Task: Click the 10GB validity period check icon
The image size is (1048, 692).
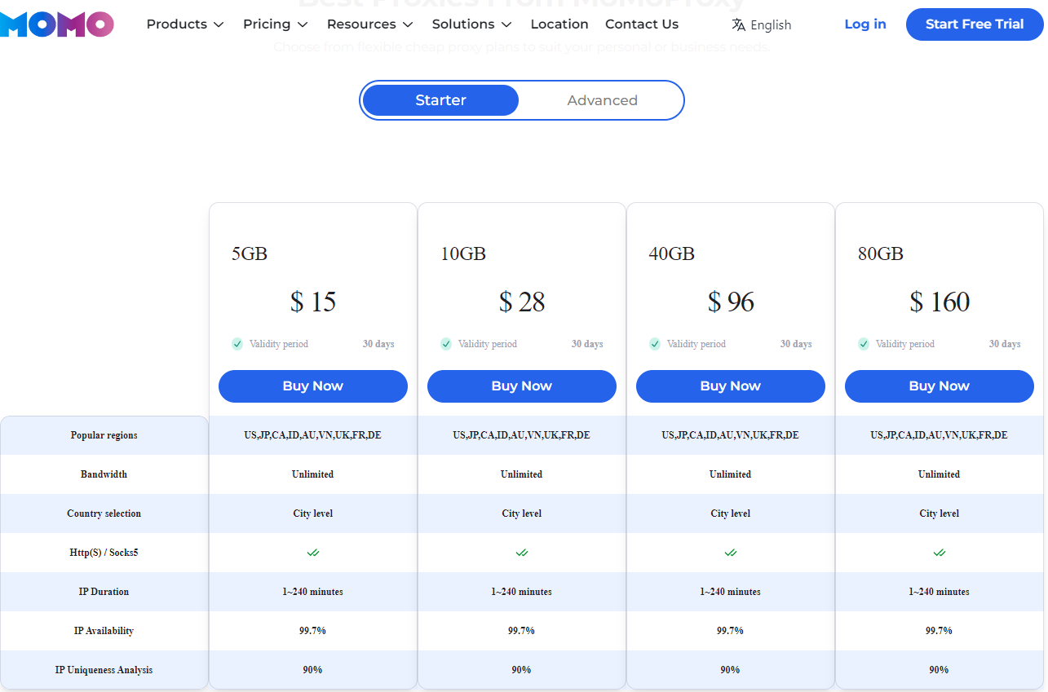Action: coord(446,344)
